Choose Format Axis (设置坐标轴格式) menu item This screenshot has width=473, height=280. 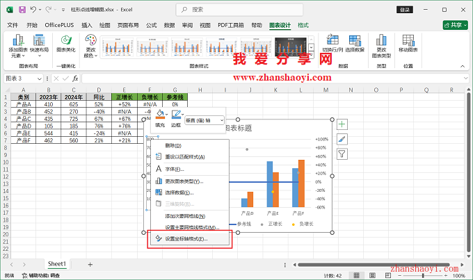[x=190, y=239]
